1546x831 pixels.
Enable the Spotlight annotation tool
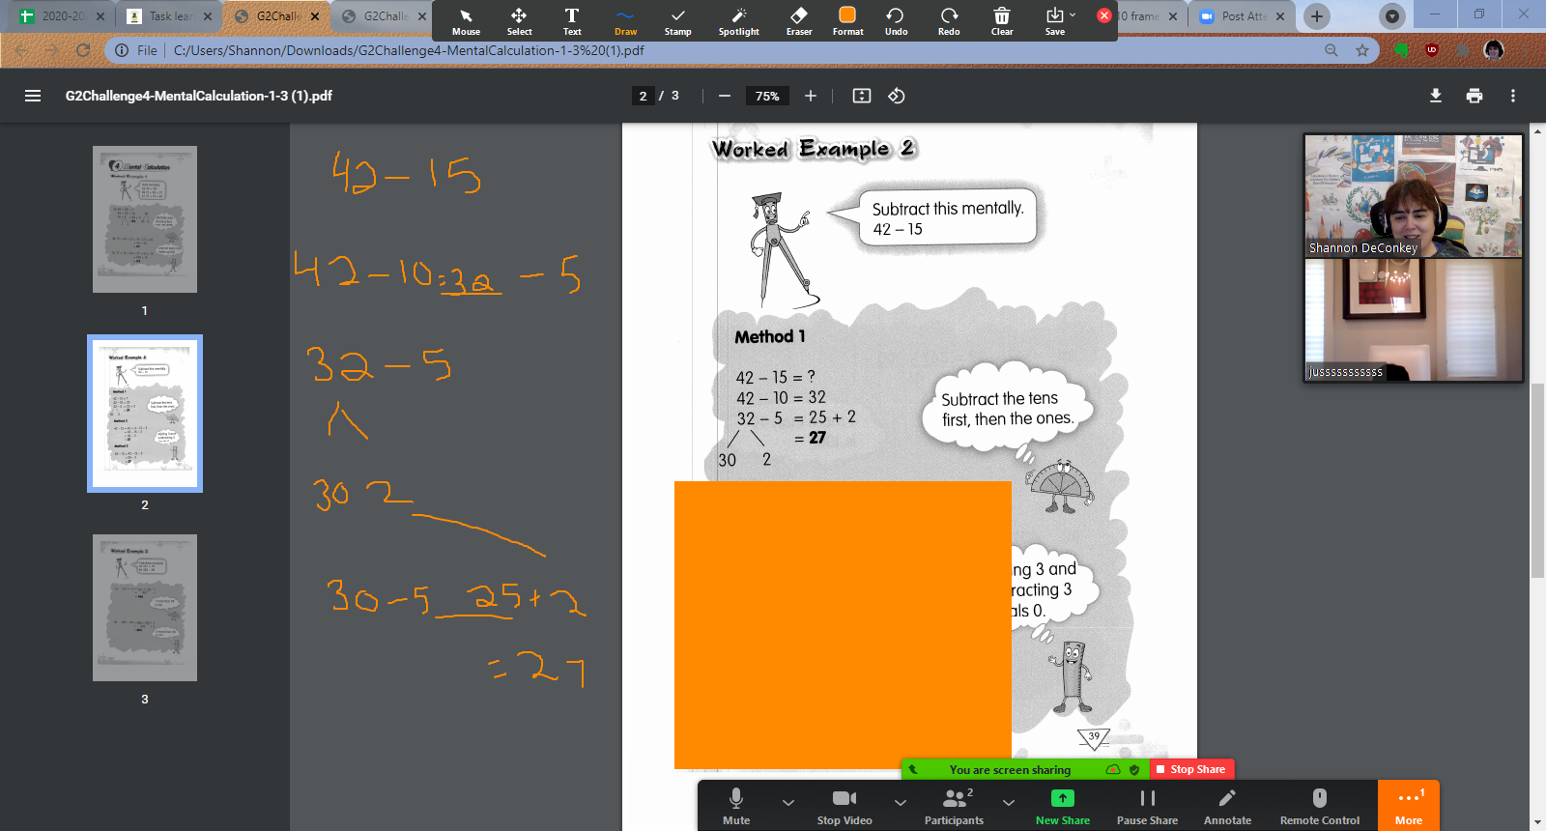(738, 21)
